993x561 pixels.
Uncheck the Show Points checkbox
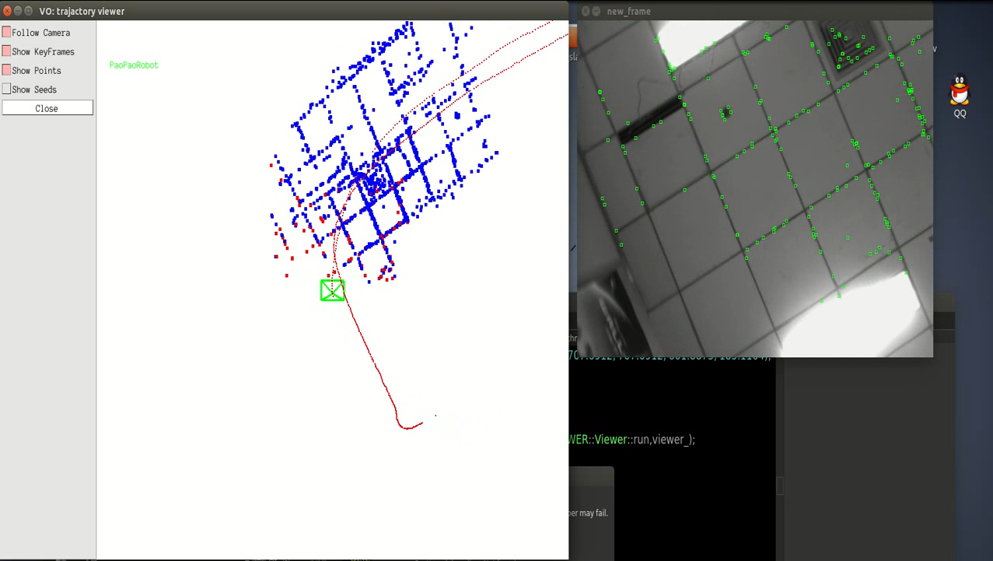[7, 70]
